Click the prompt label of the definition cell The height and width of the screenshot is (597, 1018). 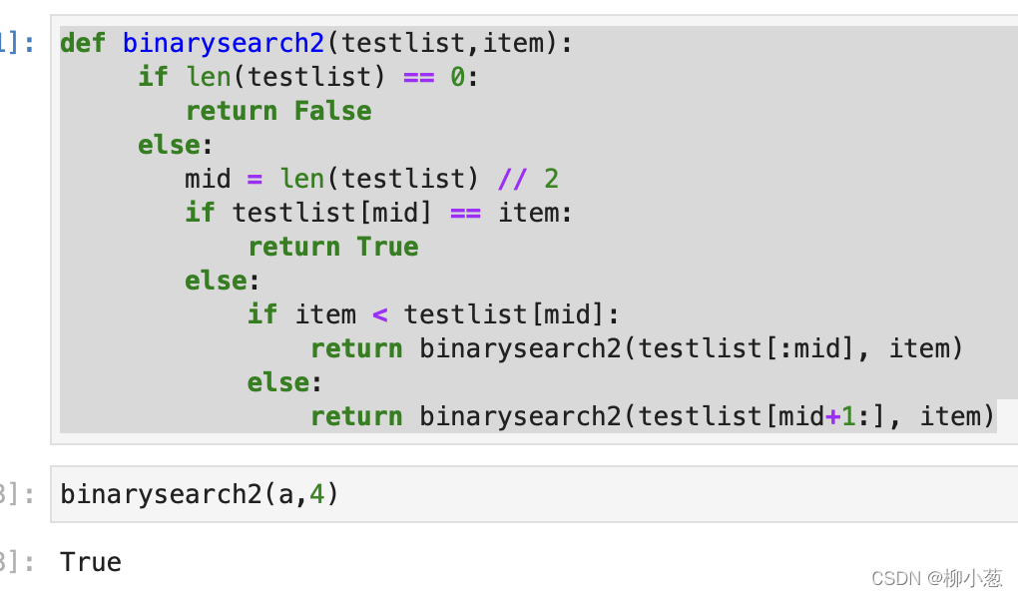(18, 44)
